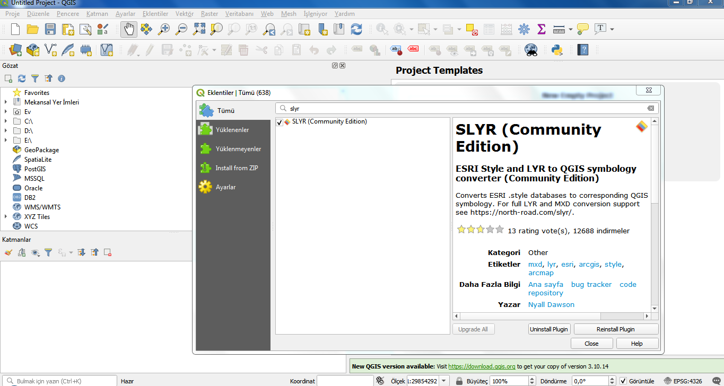This screenshot has width=724, height=386.
Task: Open the plugin manager Ayarlar tab
Action: coord(233,187)
